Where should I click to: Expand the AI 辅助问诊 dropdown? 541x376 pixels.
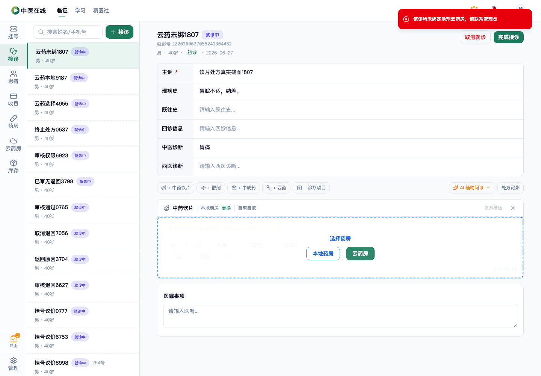(x=471, y=188)
